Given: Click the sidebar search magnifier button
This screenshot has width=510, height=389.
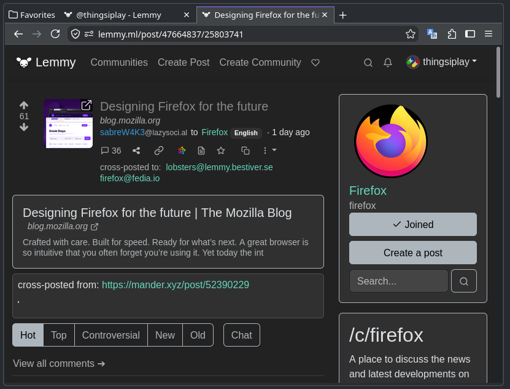Looking at the screenshot, I should click(x=464, y=281).
